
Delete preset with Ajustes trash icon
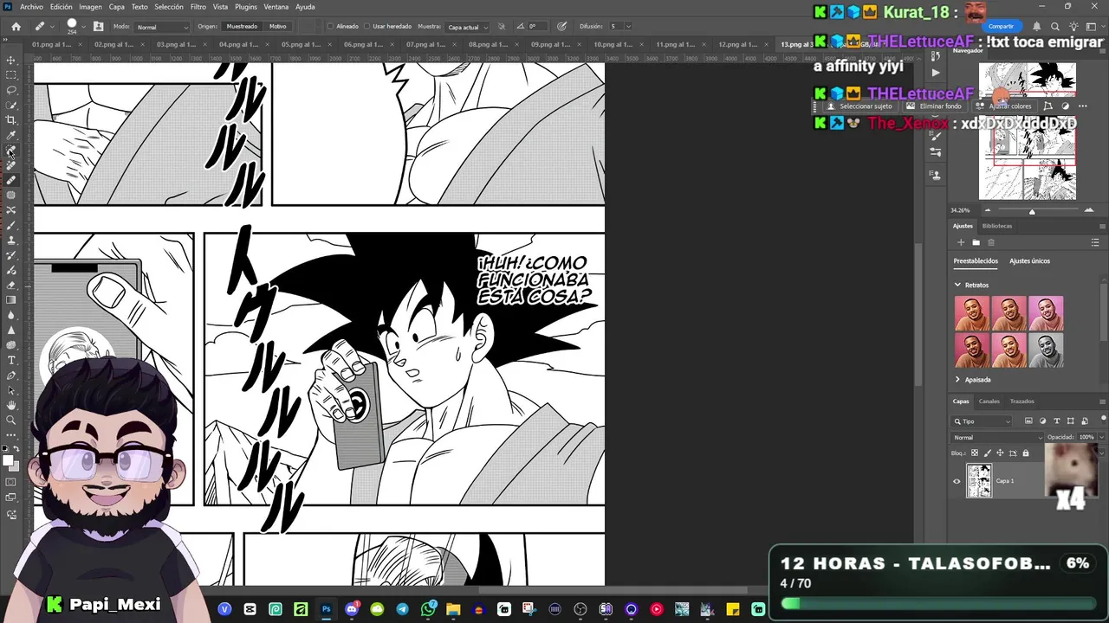click(x=991, y=242)
